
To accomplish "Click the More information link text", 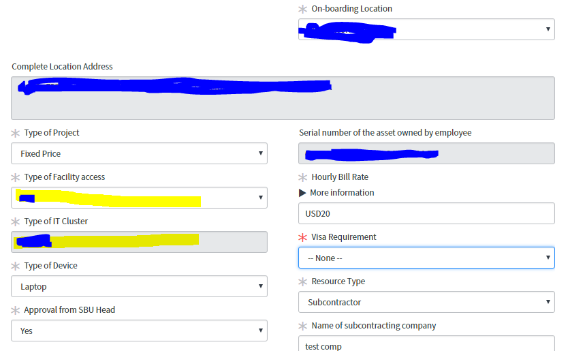I will (342, 193).
